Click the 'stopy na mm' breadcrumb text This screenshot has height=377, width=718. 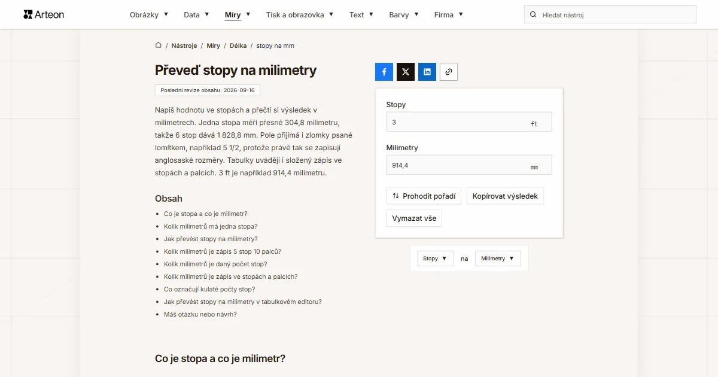click(275, 45)
